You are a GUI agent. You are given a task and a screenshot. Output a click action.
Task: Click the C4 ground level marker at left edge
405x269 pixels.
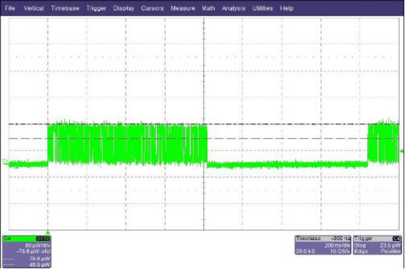[5, 162]
